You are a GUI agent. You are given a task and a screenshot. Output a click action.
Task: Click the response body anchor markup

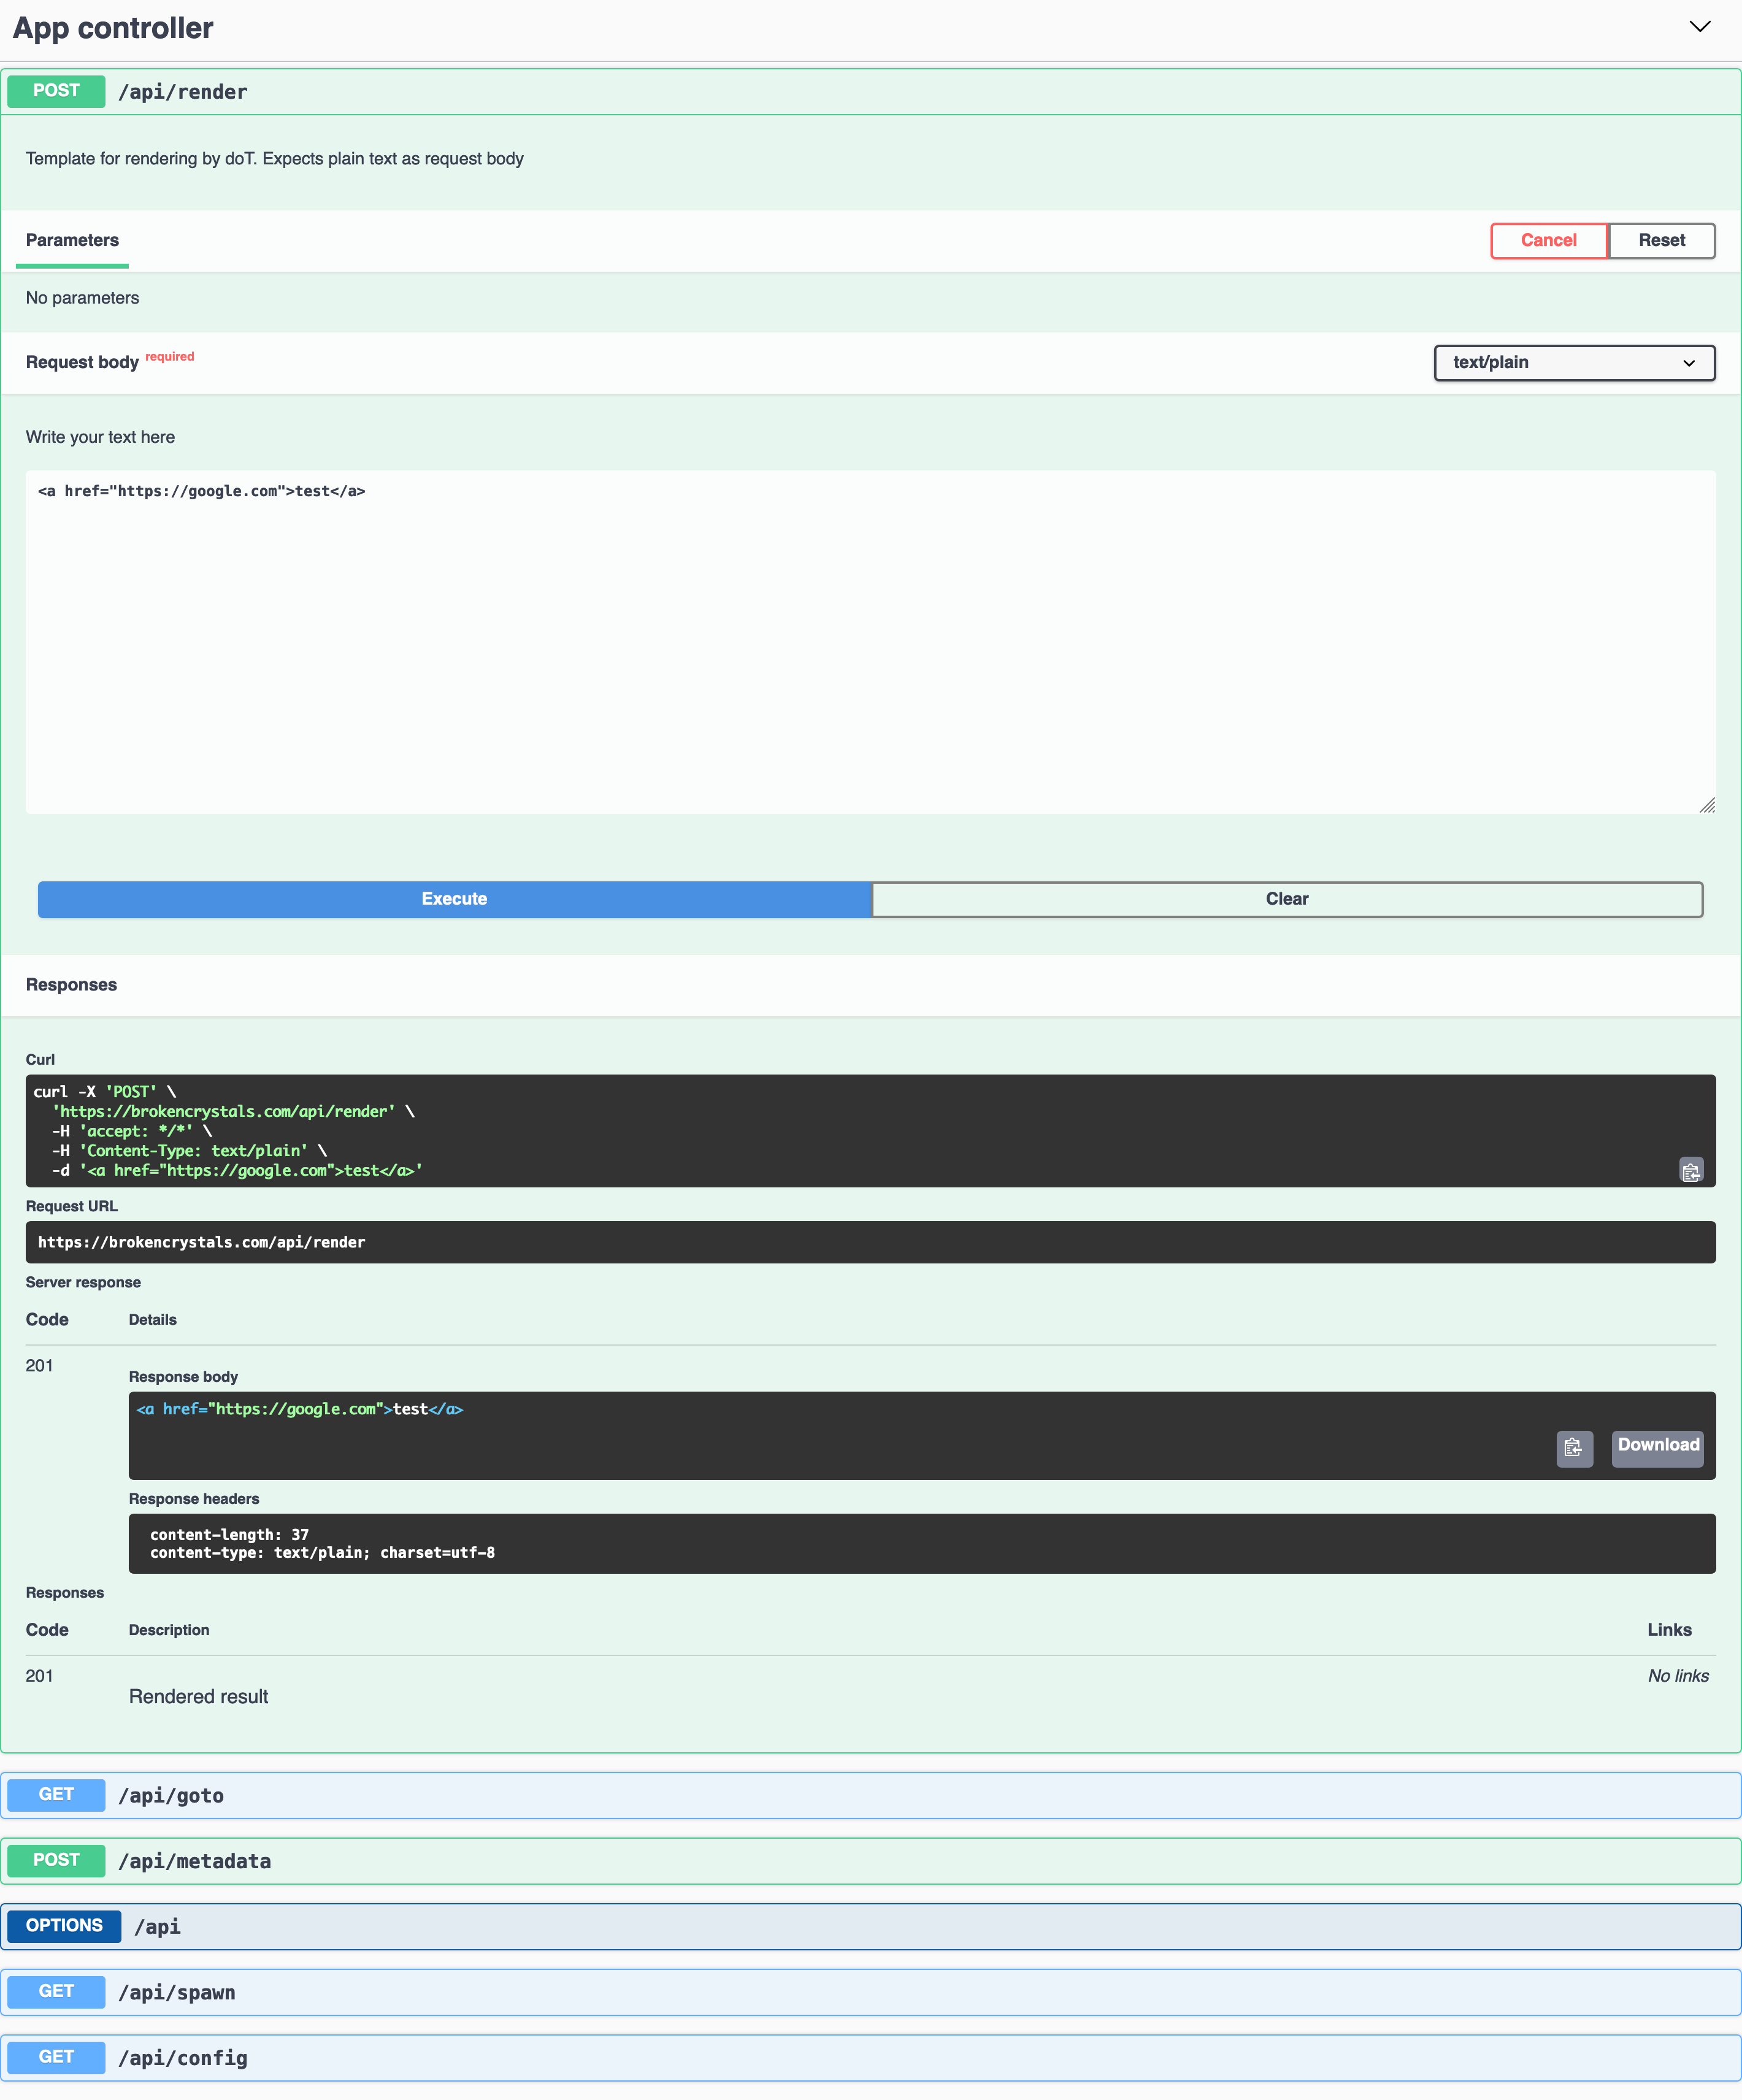300,1409
